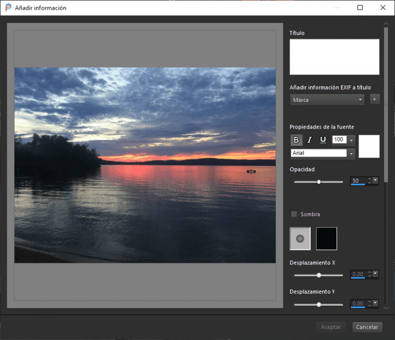Toggle Underline font style

click(x=322, y=140)
